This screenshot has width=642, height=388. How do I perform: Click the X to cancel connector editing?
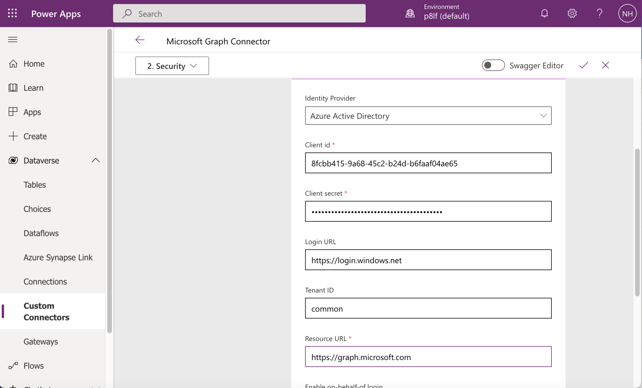(x=605, y=65)
